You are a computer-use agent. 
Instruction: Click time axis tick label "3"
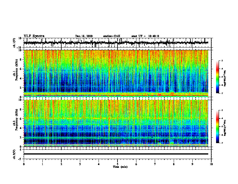coord(80,164)
